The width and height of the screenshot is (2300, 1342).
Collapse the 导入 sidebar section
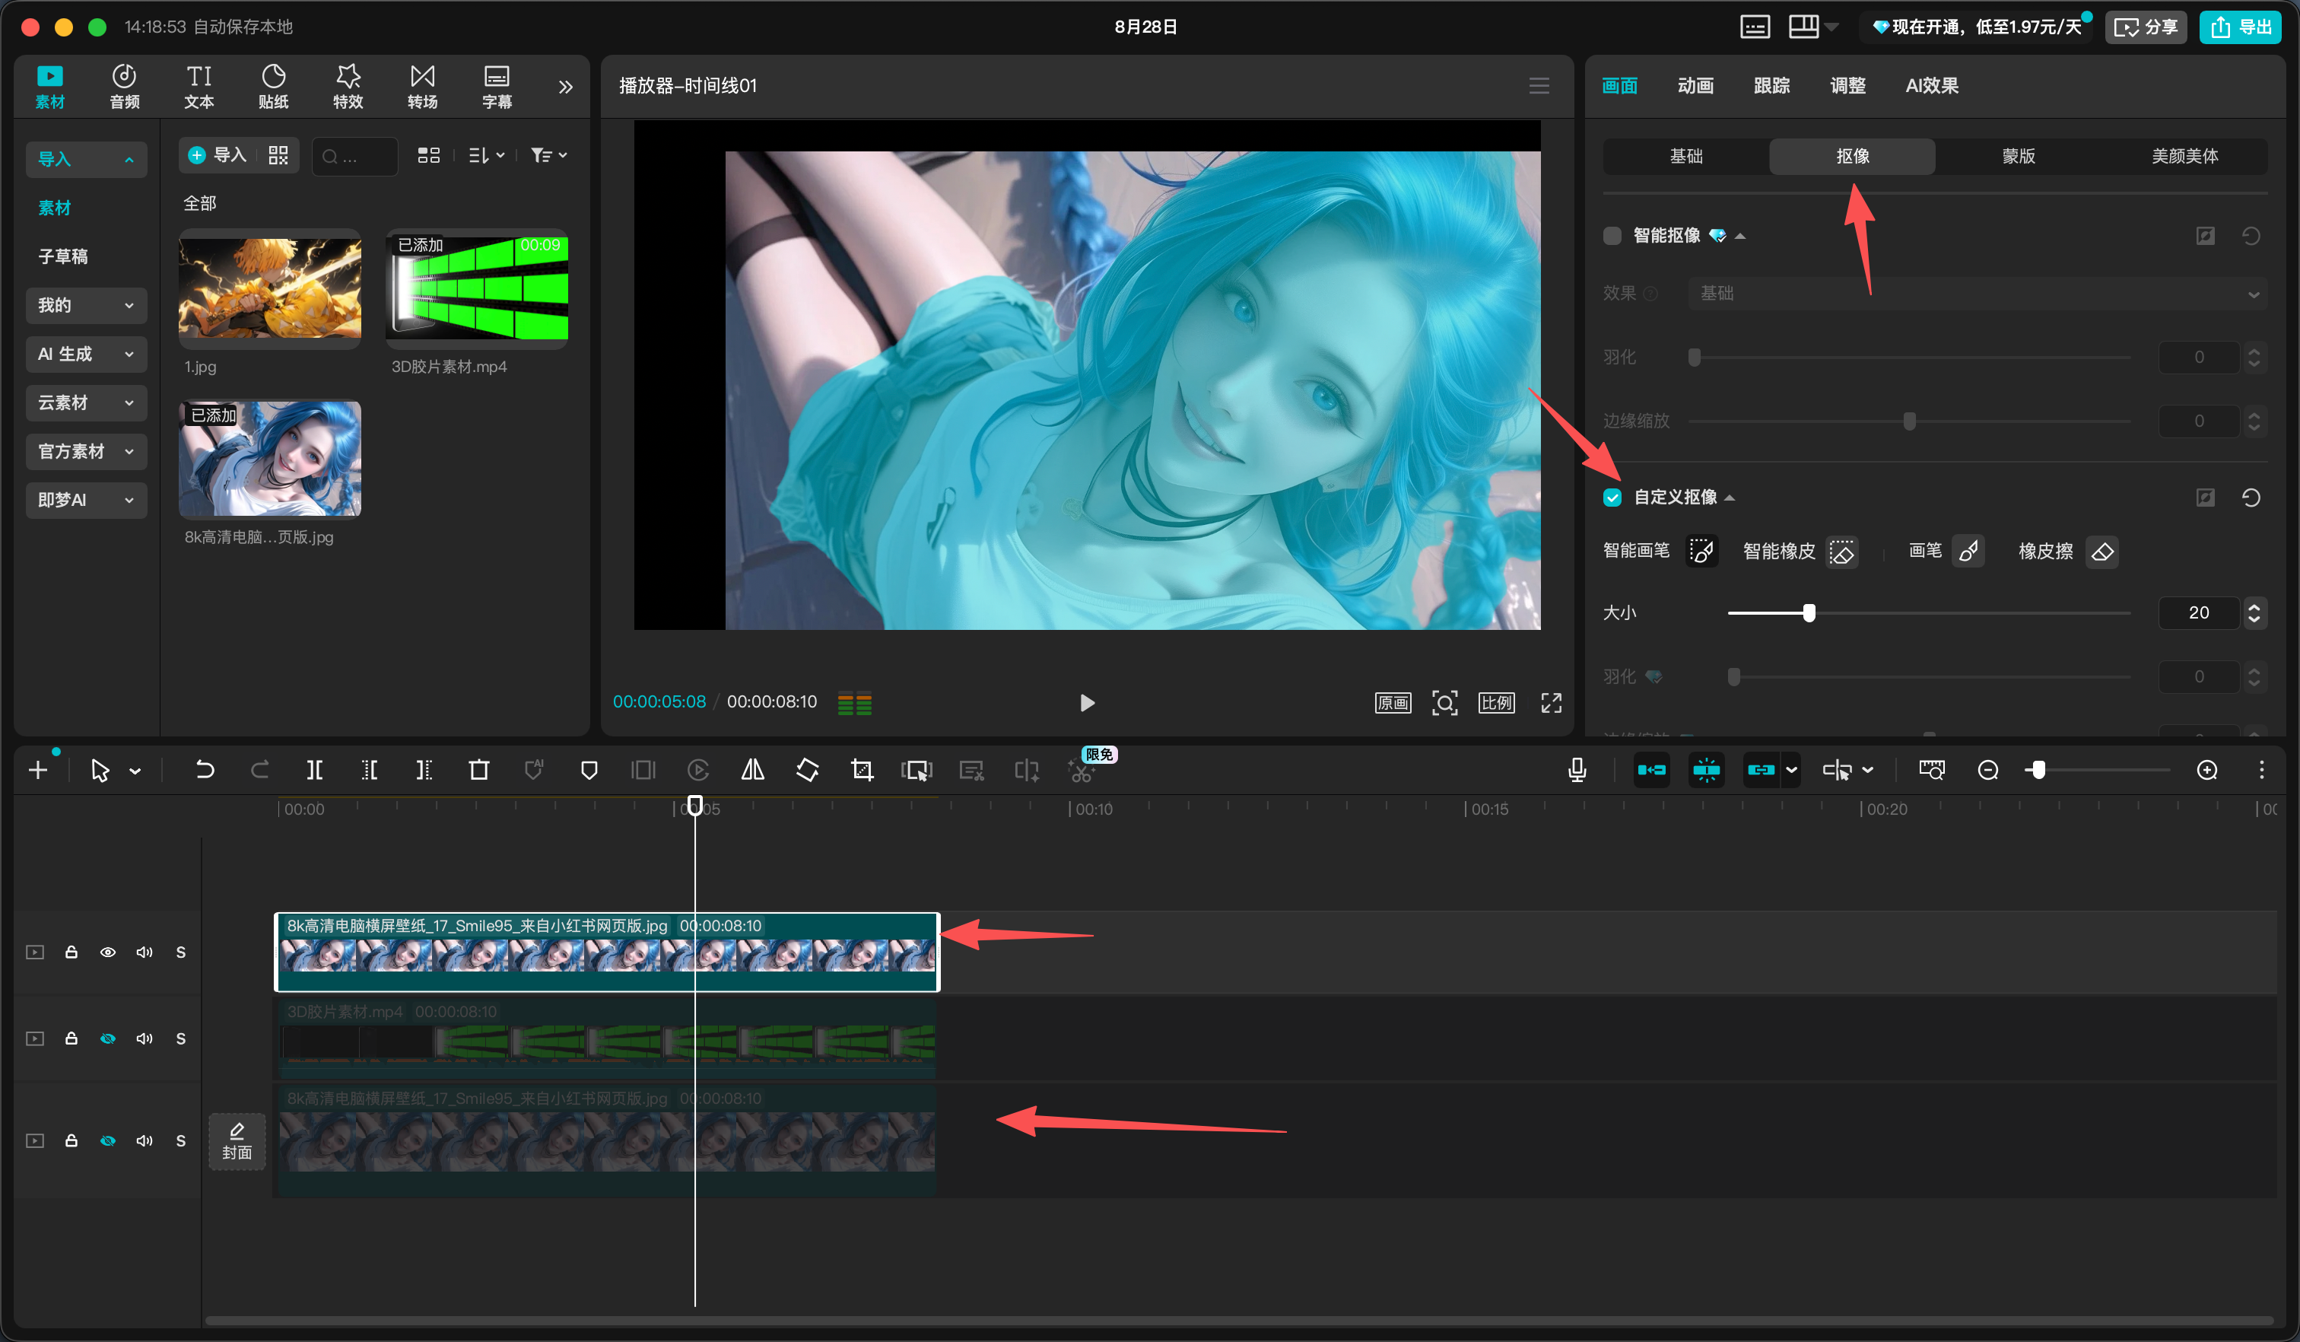click(86, 159)
